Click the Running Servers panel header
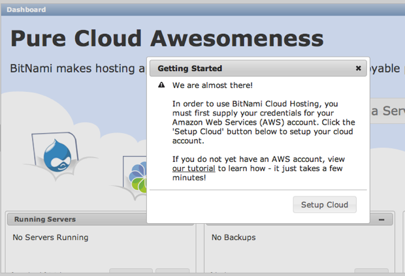The height and width of the screenshot is (276, 405). (44, 219)
